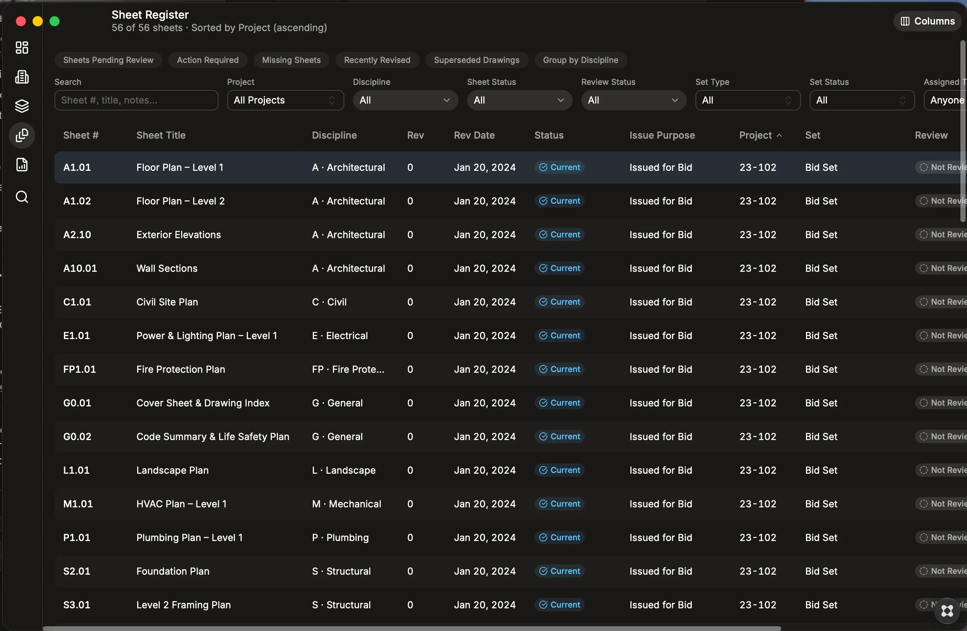The image size is (967, 631).
Task: Select Plumbing Plan – Level 1 row
Action: 510,538
